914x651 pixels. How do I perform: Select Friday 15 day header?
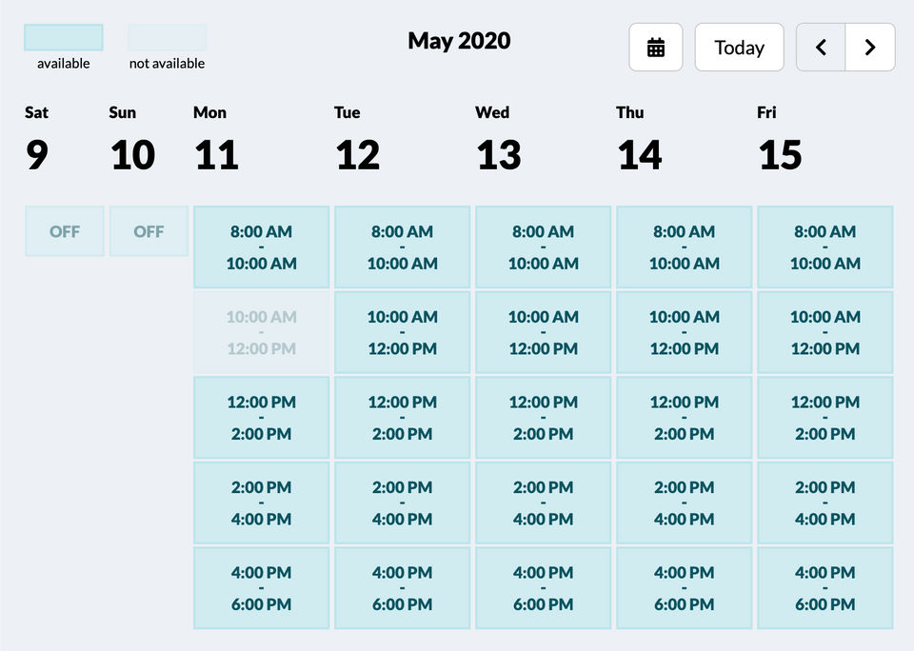tap(780, 140)
